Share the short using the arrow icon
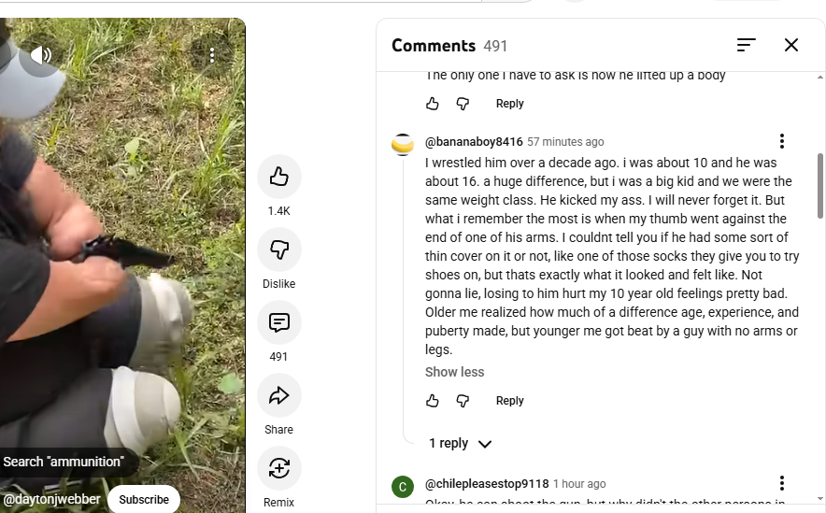The image size is (826, 513). click(278, 396)
